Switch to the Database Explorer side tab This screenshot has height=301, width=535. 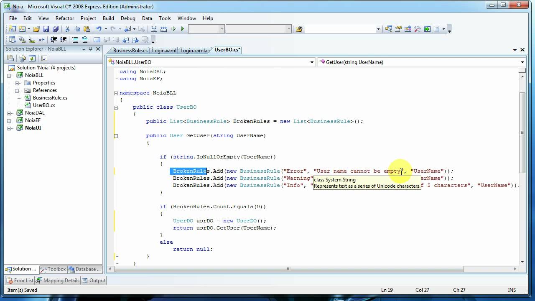pyautogui.click(x=85, y=269)
